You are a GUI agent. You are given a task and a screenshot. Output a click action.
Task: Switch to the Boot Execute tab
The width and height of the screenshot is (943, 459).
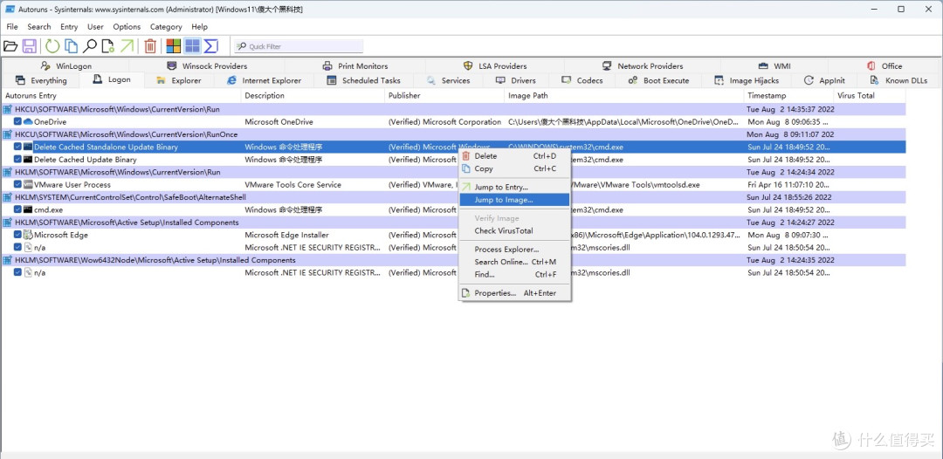click(658, 80)
